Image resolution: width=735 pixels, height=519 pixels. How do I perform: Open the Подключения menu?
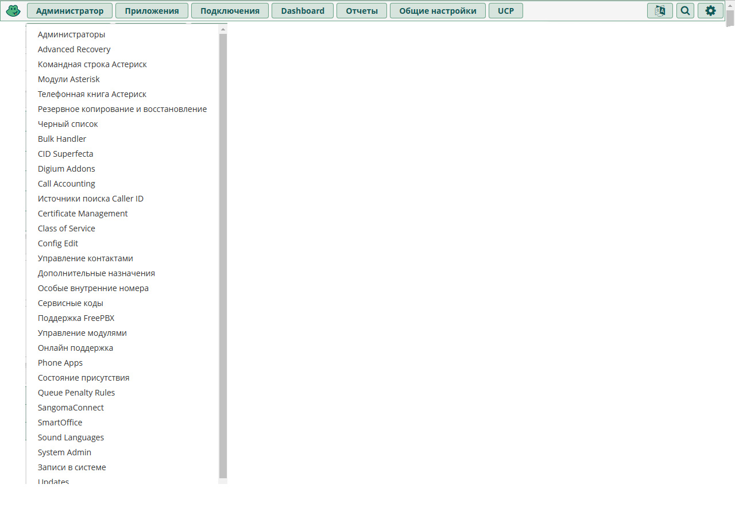(x=230, y=11)
